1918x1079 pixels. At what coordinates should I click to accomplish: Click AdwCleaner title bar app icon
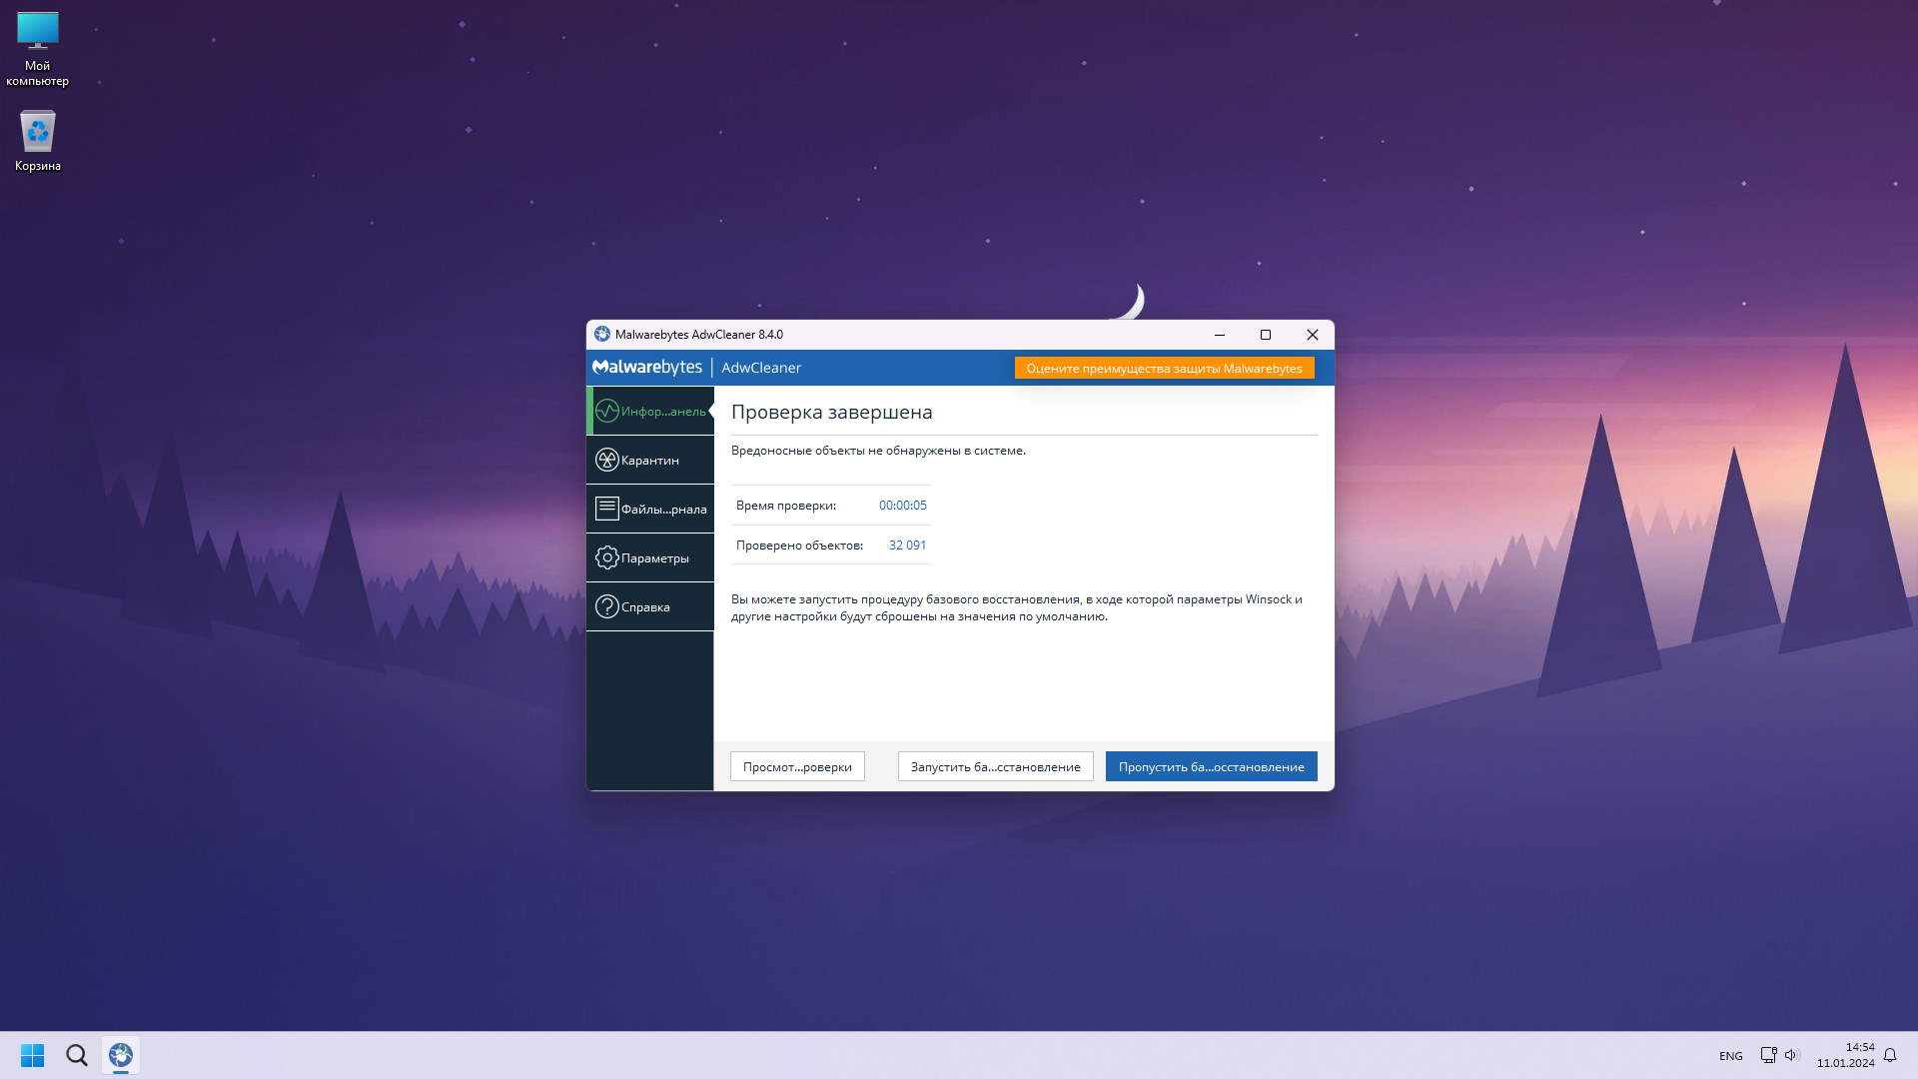coord(601,335)
